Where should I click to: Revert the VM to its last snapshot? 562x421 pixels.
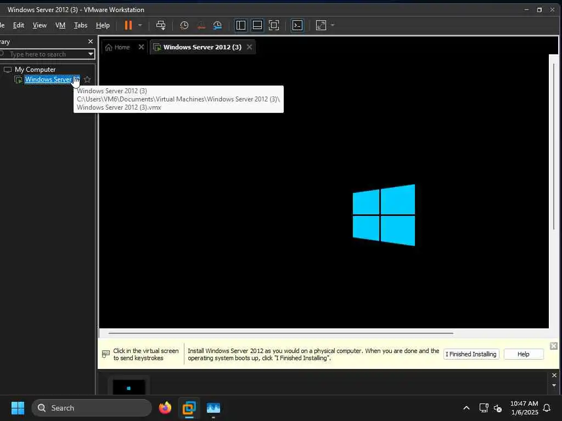pos(201,25)
